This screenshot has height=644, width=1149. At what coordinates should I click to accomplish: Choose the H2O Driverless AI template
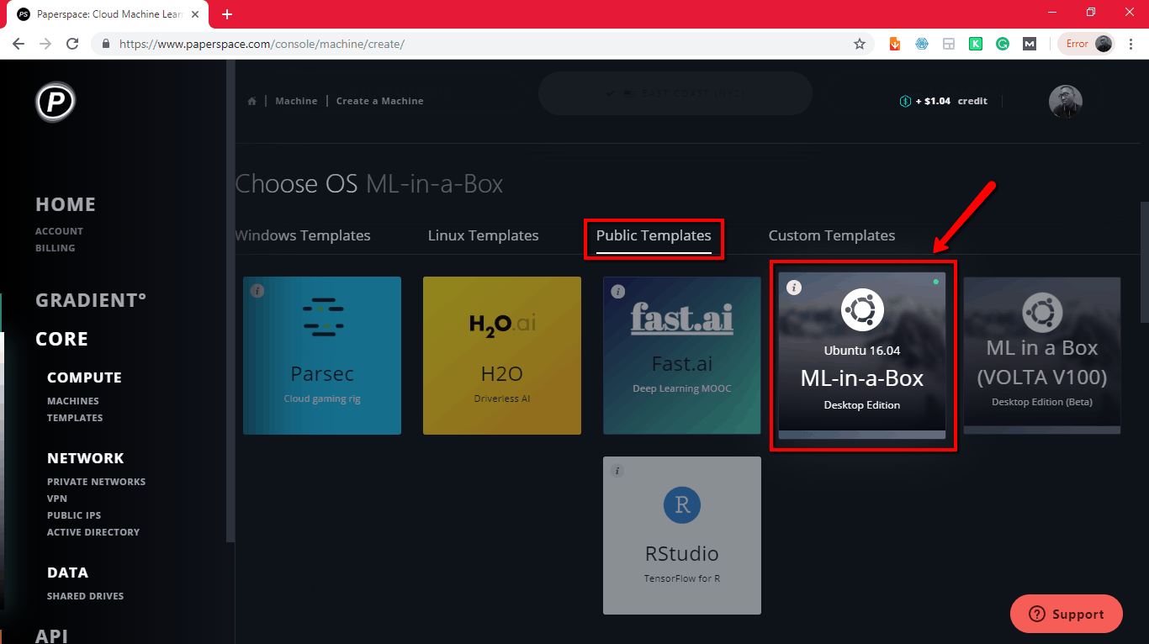[502, 356]
